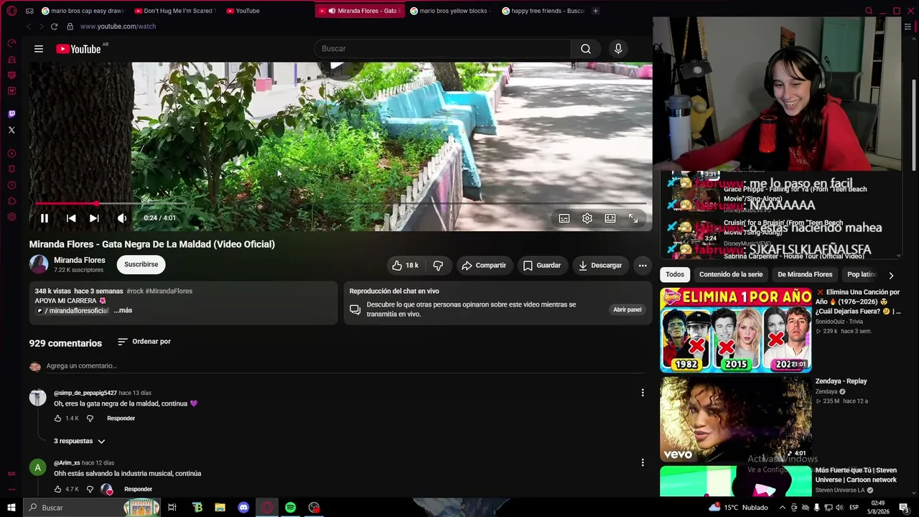The image size is (919, 517).
Task: Open Discord from the taskbar
Action: pos(243,508)
